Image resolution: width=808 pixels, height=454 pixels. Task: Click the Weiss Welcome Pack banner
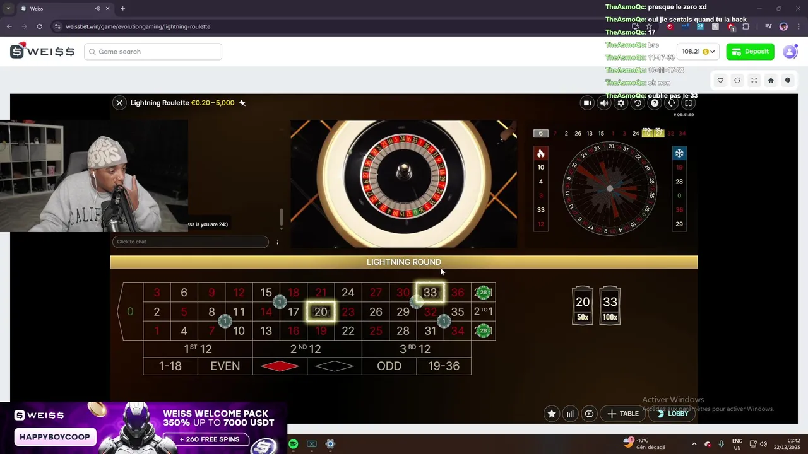click(x=144, y=428)
